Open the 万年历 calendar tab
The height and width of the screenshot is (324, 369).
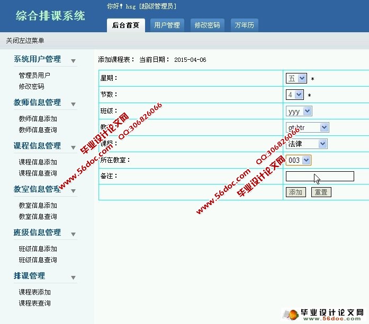pos(244,25)
